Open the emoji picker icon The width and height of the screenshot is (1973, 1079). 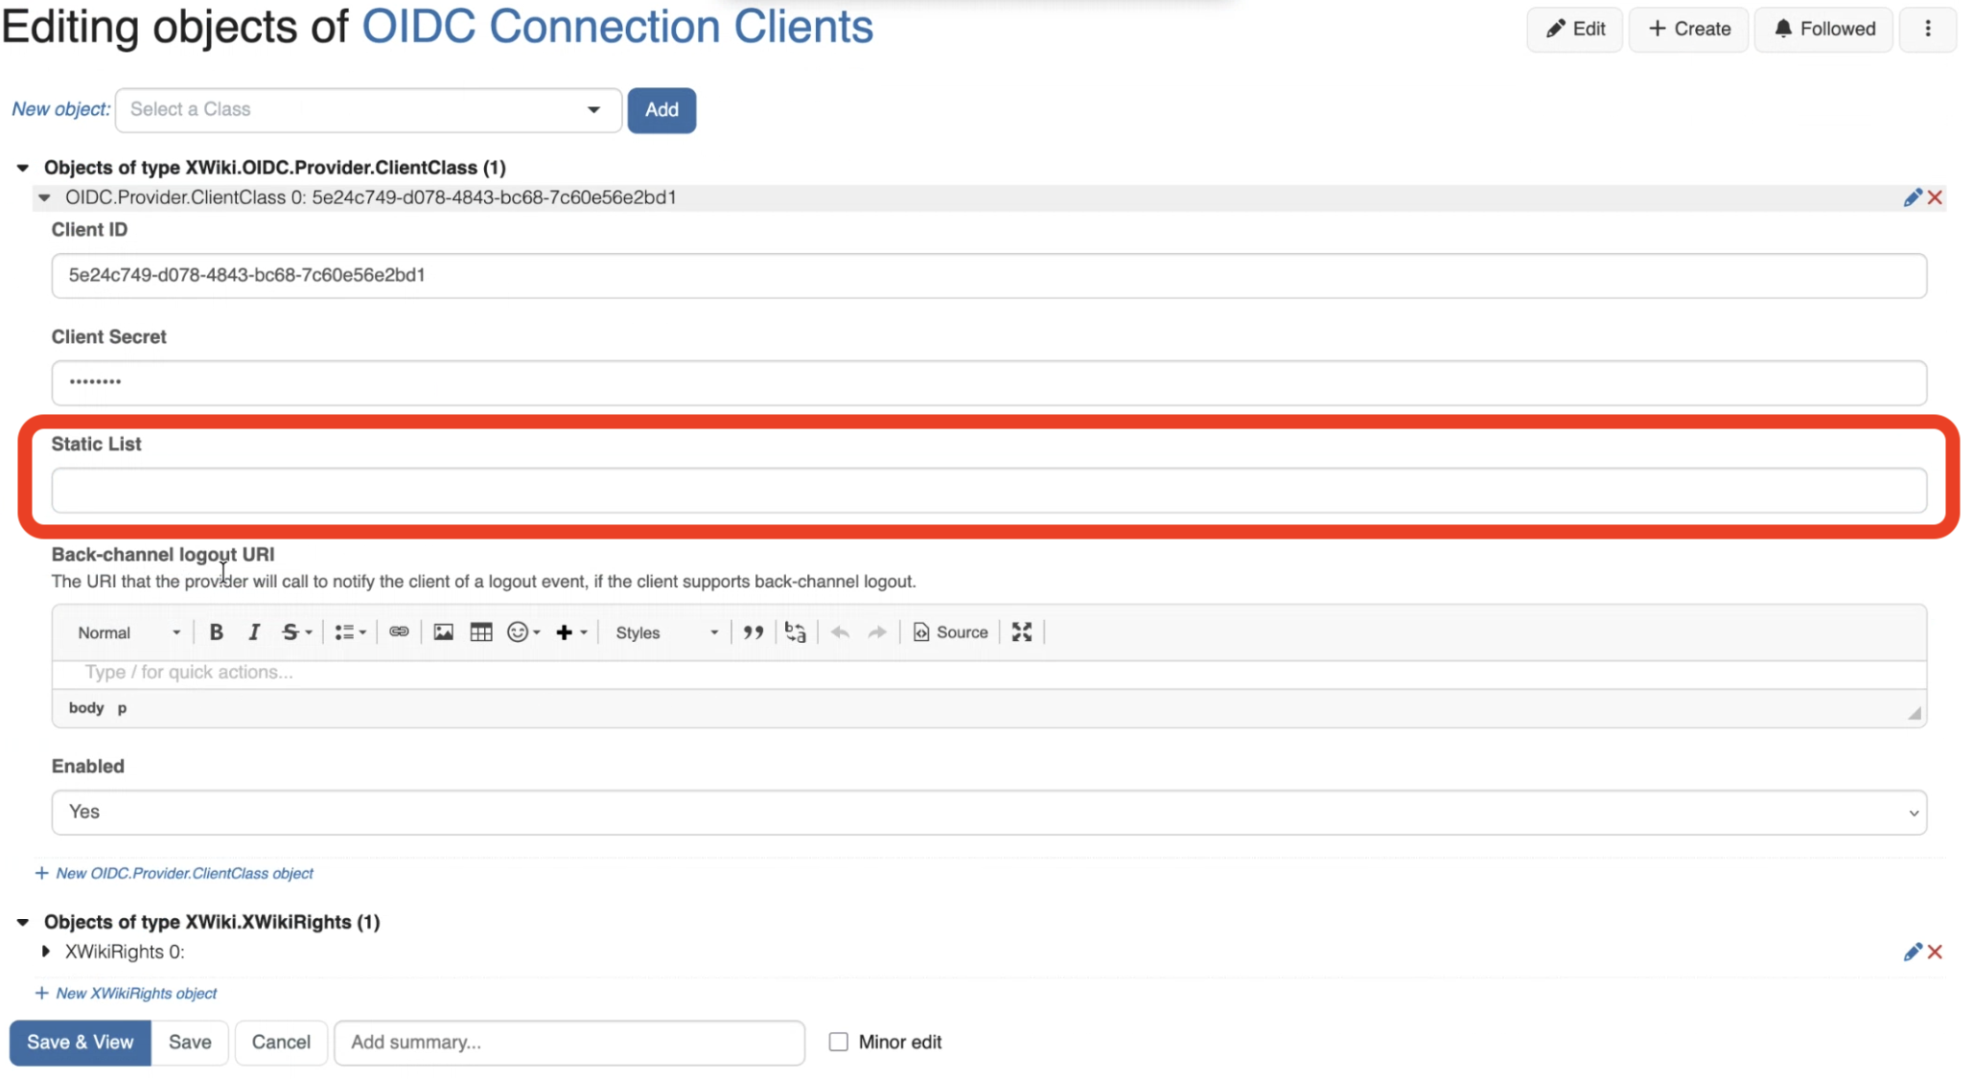pos(523,632)
